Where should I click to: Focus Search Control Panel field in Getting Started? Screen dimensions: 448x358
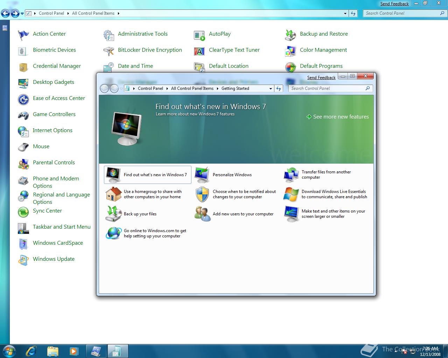coord(330,89)
